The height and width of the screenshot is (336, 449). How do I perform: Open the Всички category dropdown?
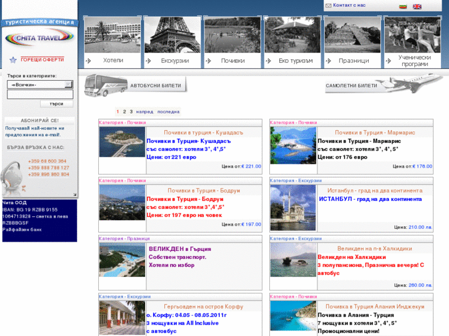pos(40,84)
